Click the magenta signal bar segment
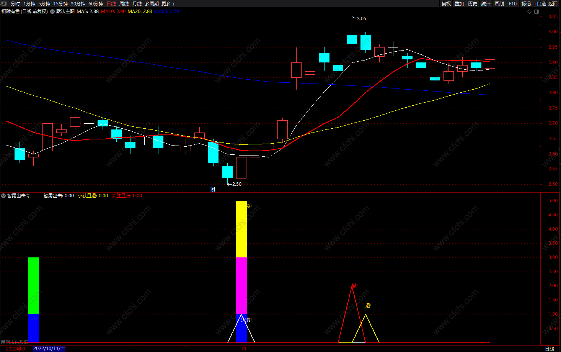 click(241, 286)
